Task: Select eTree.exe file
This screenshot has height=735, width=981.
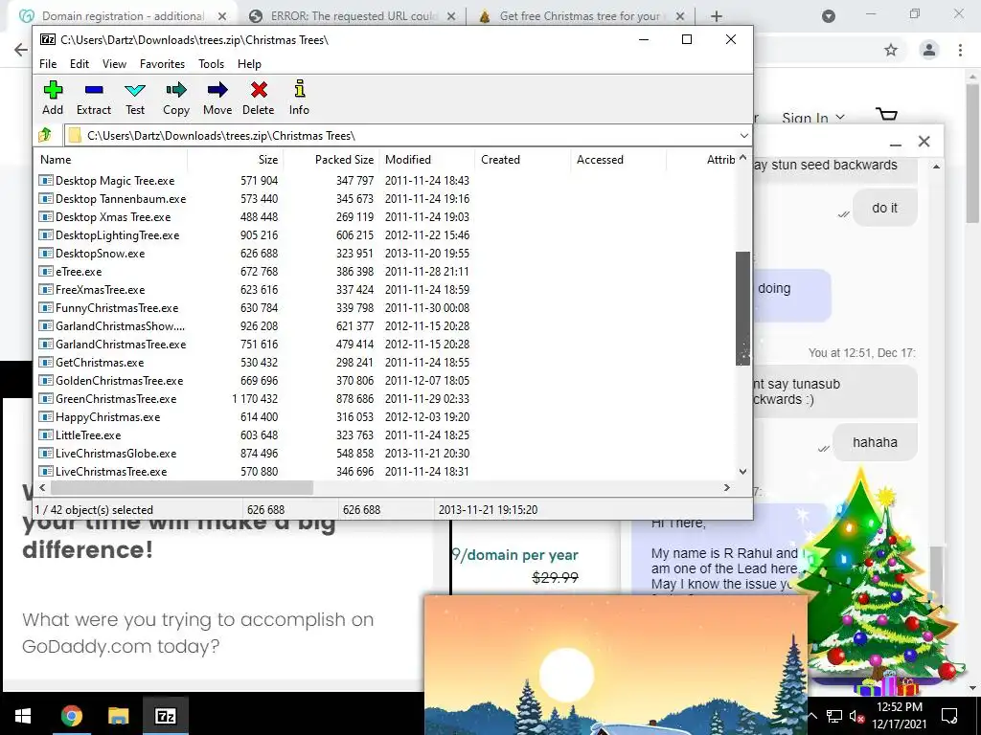Action: 79,271
